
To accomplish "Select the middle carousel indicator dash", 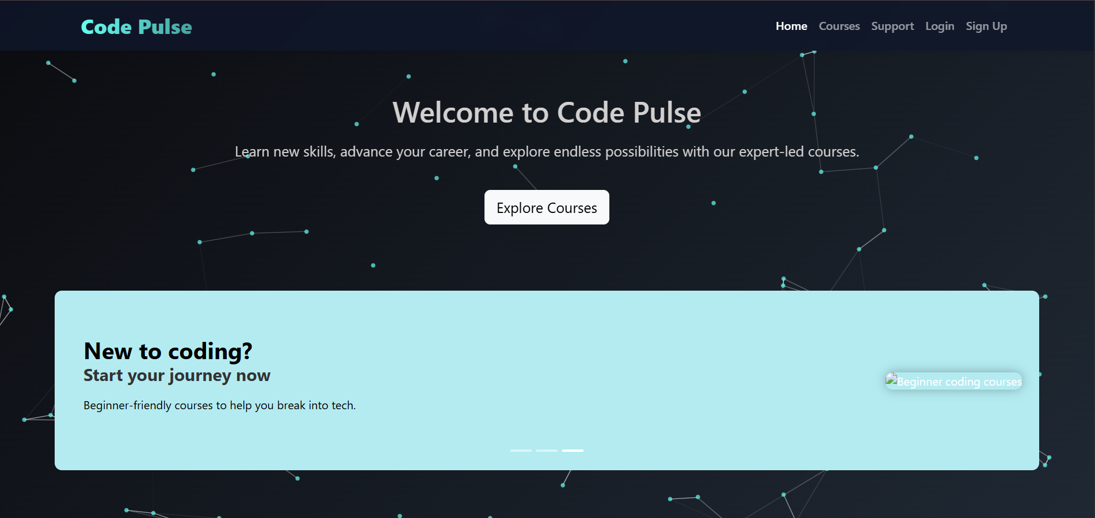I will 547,451.
